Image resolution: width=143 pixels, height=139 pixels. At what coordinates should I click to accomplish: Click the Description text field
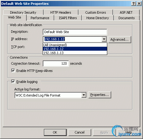click(75, 32)
